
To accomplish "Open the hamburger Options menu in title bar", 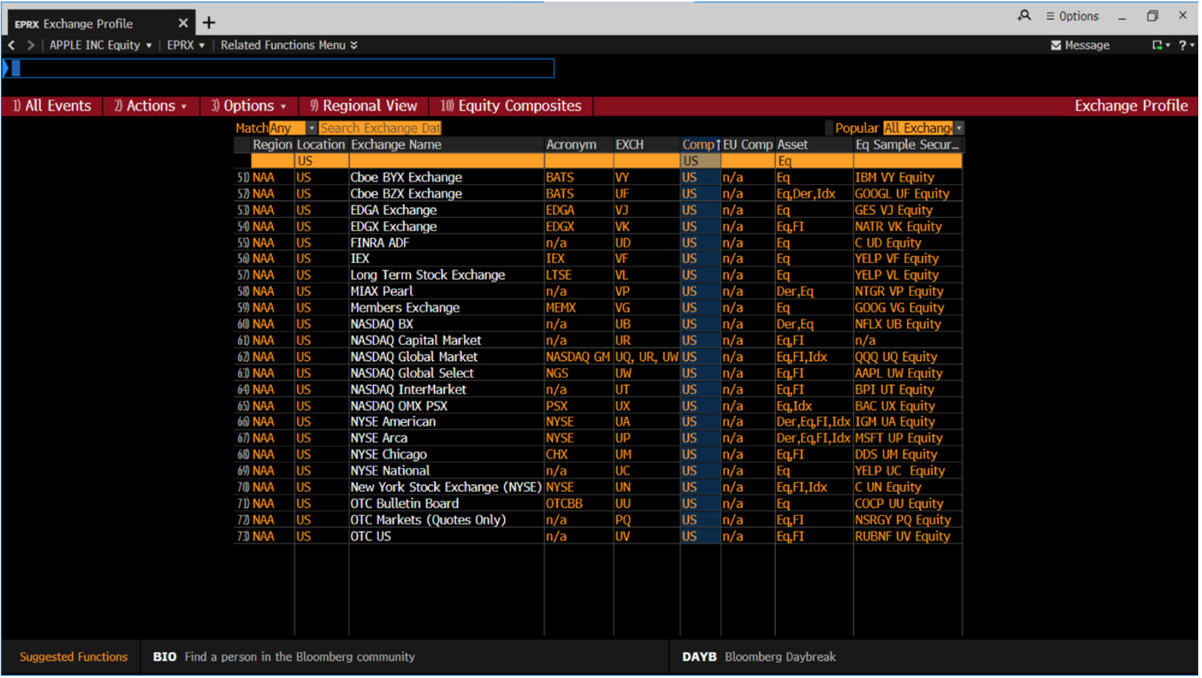I will [x=1072, y=16].
